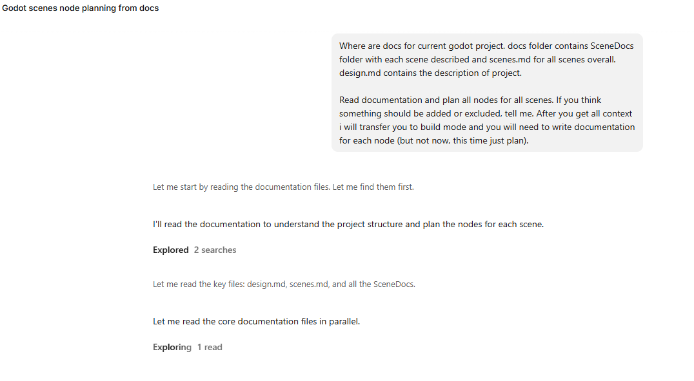Click the word 'Exploring' in the progress indicator
694x381 pixels.
(x=172, y=347)
